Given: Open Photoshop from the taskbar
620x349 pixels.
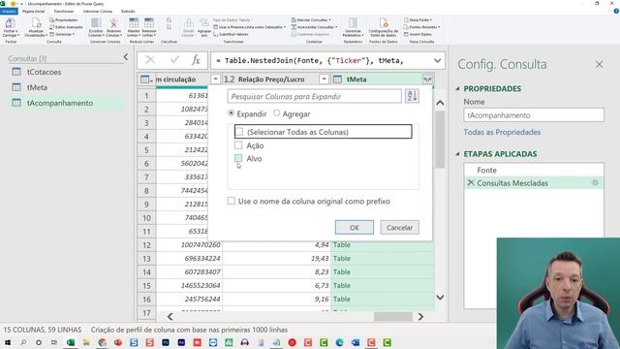Looking at the screenshot, I should [x=166, y=342].
